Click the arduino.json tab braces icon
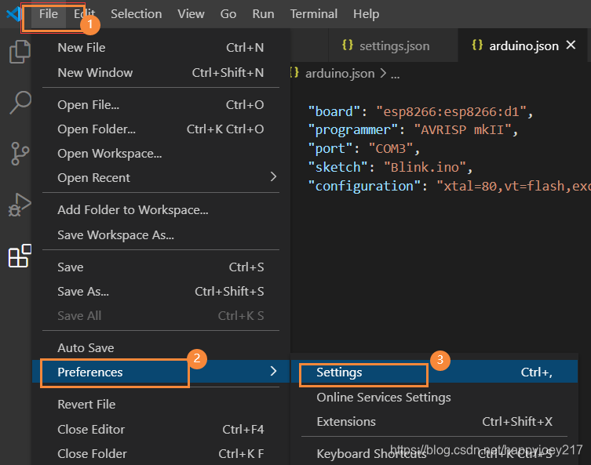Viewport: 591px width, 465px height. (477, 45)
